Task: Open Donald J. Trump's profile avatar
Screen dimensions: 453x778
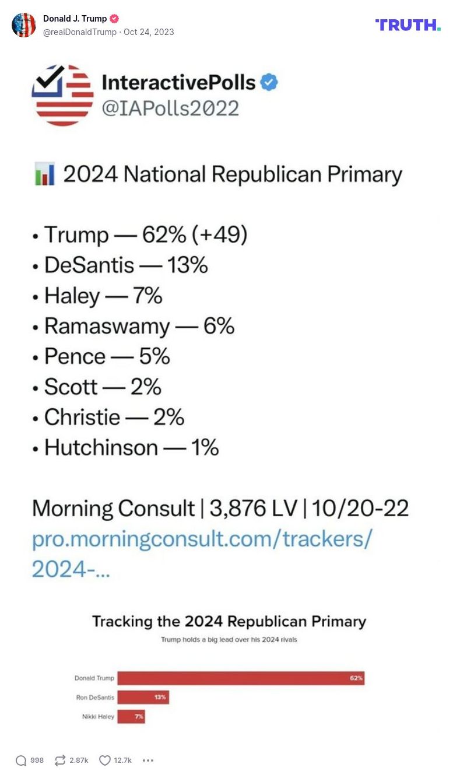Action: (24, 25)
